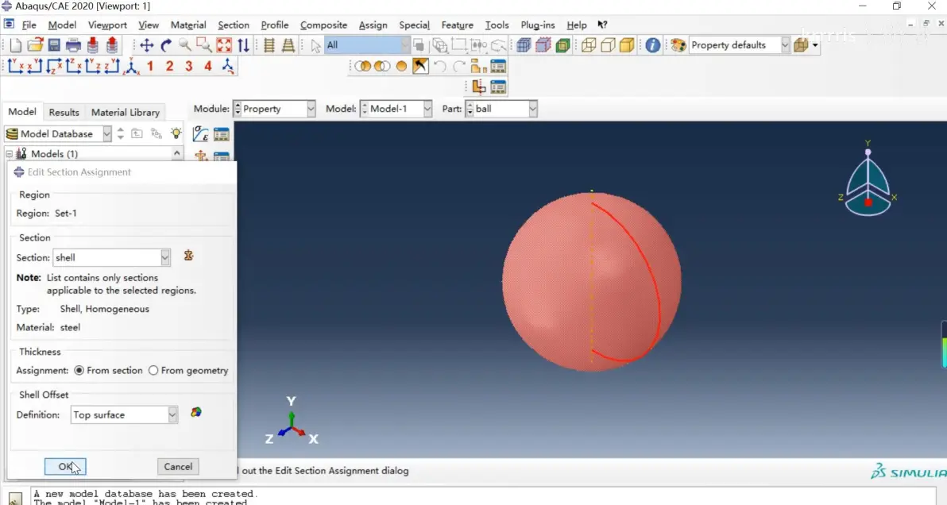Click lightbulb icon in model tree toolbar
947x505 pixels.
point(176,133)
